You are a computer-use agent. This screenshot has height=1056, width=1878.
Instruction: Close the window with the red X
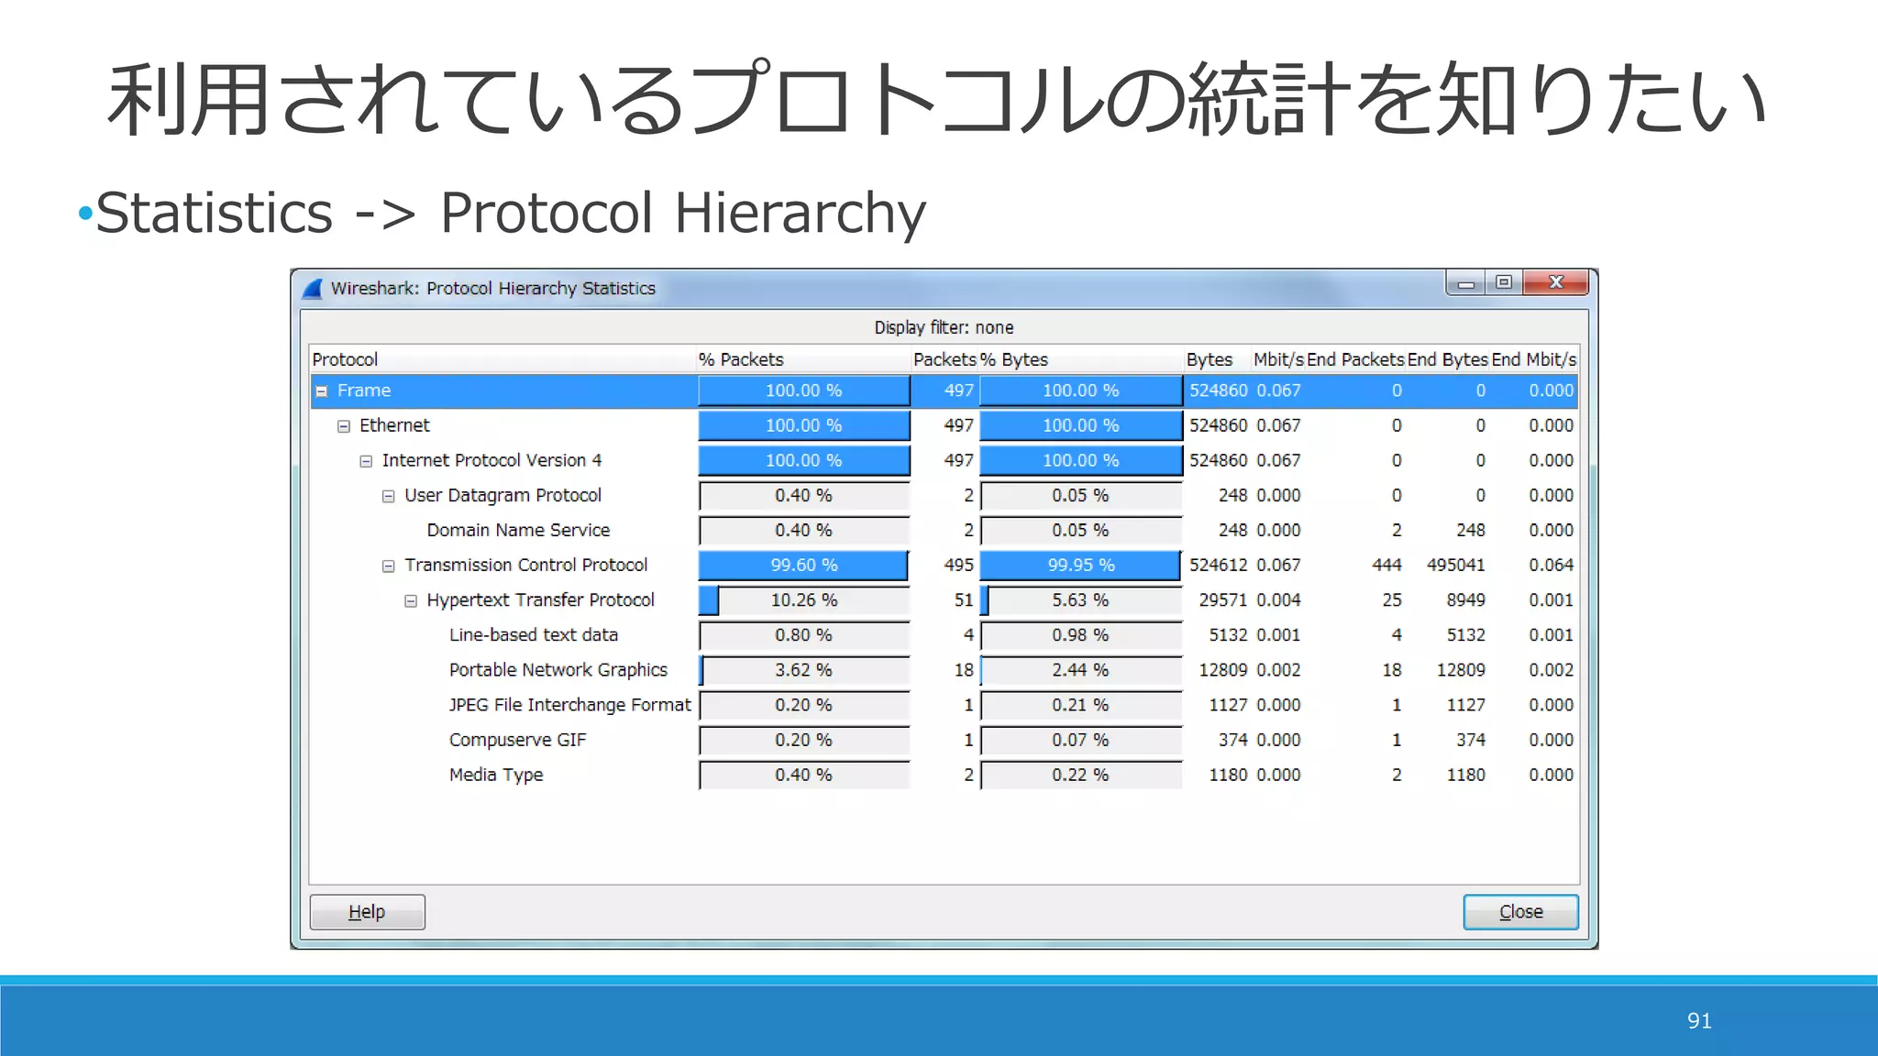pos(1555,283)
